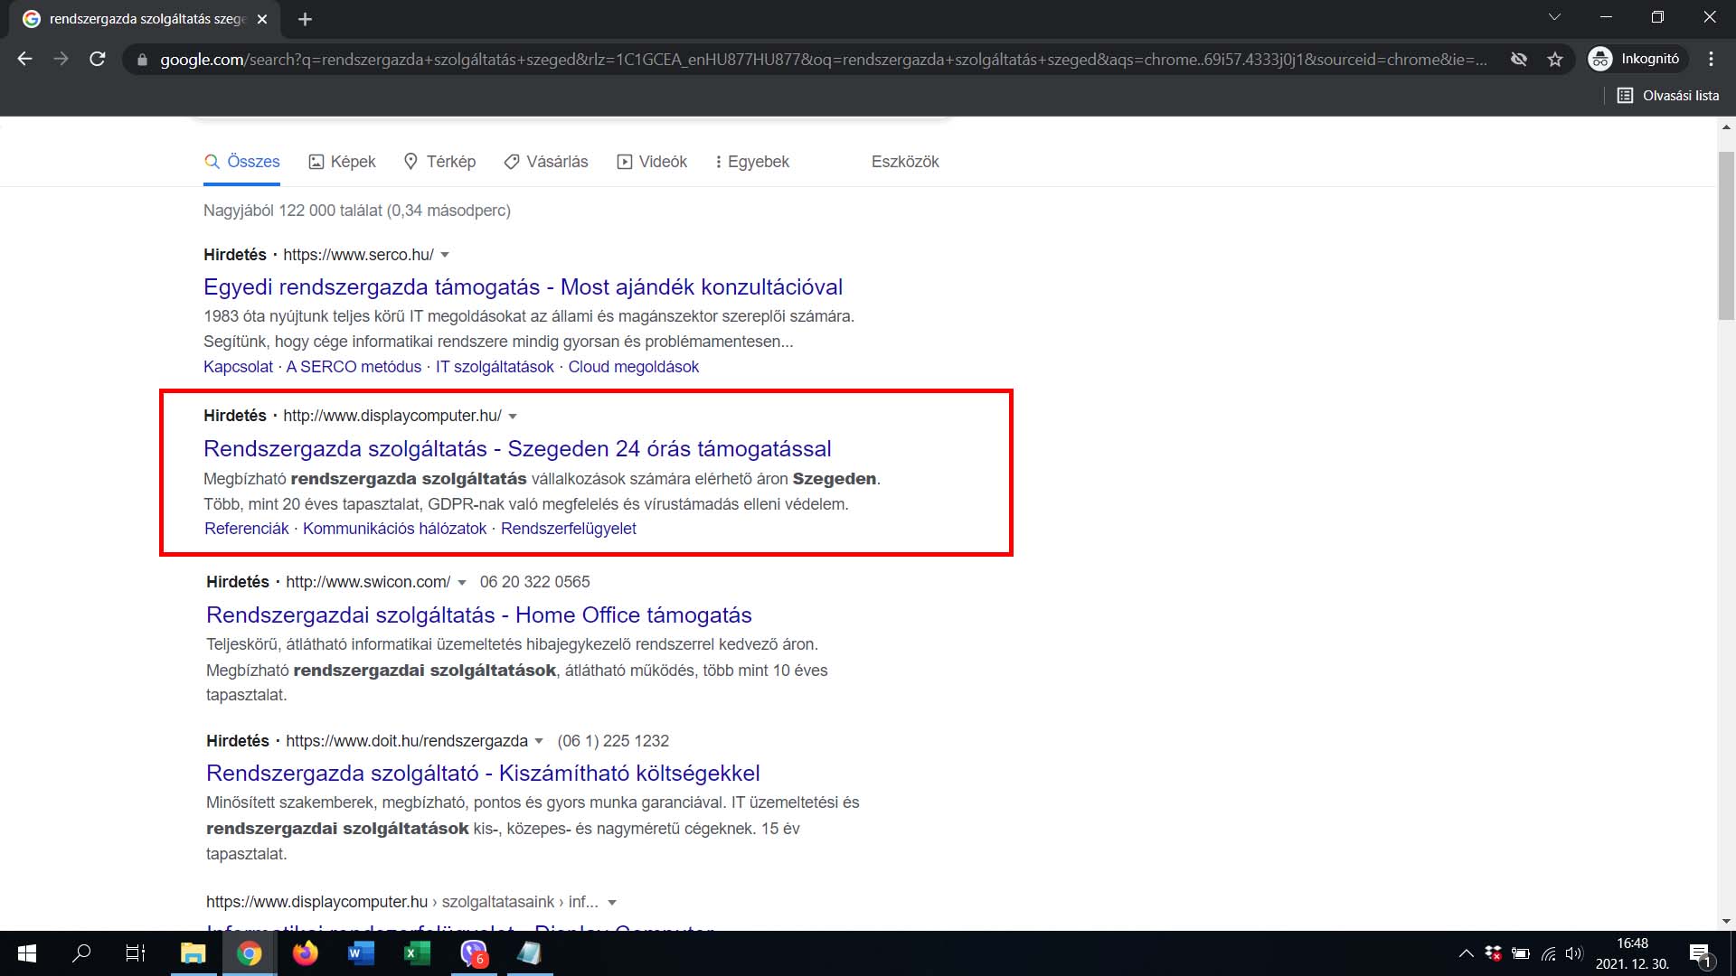Viewport: 1736px width, 976px height.
Task: Open the Windows notification center
Action: pyautogui.click(x=1701, y=954)
